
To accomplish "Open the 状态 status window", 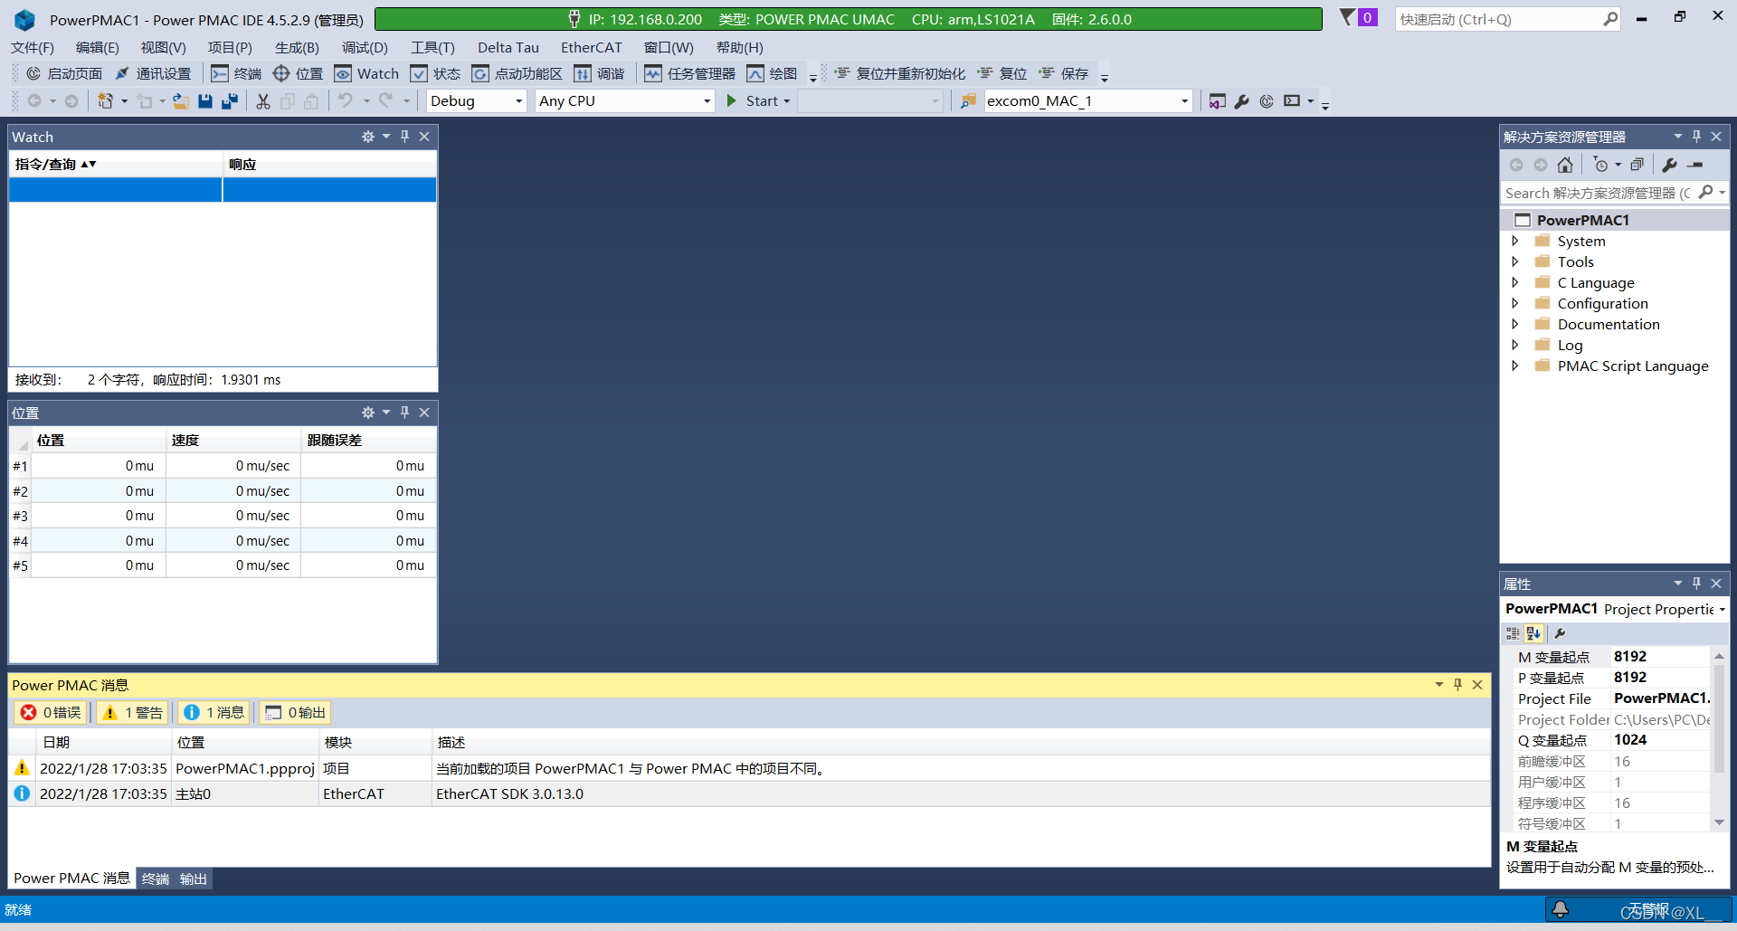I will coord(435,74).
